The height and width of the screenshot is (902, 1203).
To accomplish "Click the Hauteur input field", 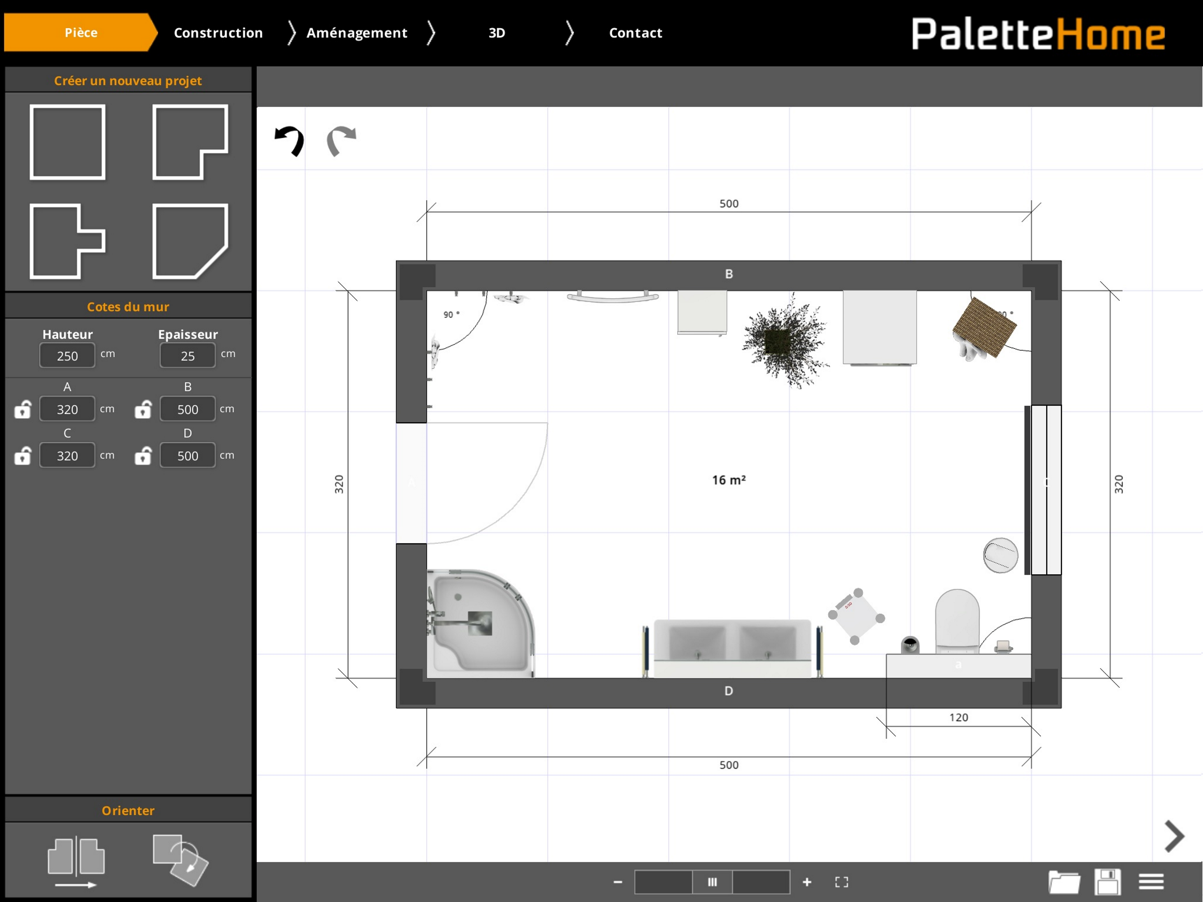I will pyautogui.click(x=67, y=356).
